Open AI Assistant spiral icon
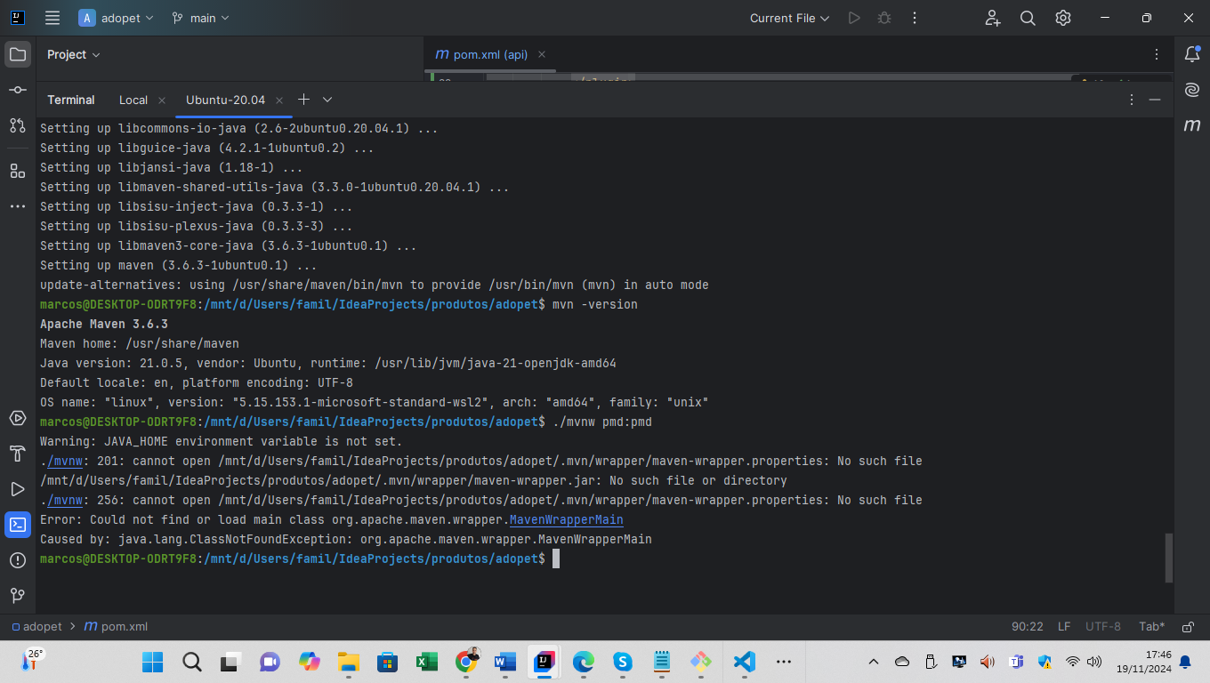 pyautogui.click(x=1192, y=90)
